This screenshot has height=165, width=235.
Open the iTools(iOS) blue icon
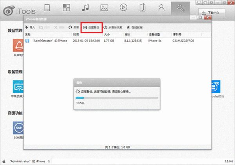tap(216, 87)
